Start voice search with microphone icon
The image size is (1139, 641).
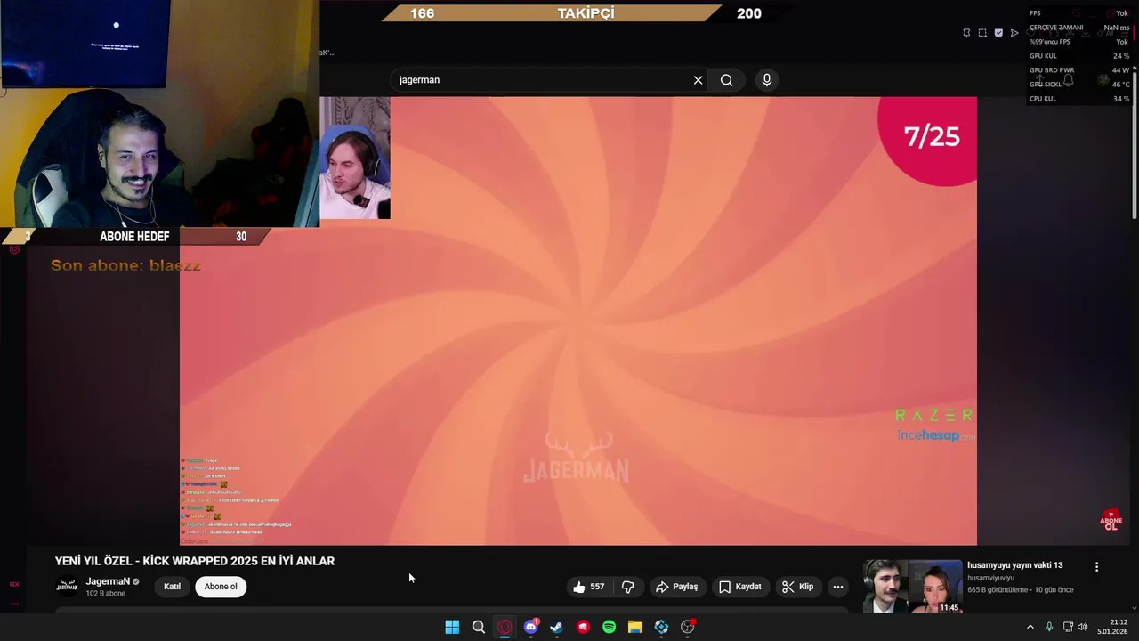coord(767,80)
